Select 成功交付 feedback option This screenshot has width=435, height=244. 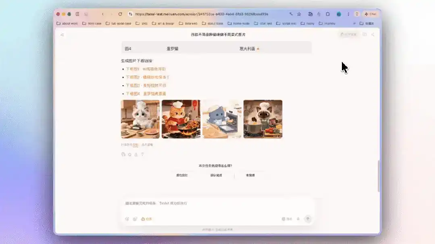[182, 175]
